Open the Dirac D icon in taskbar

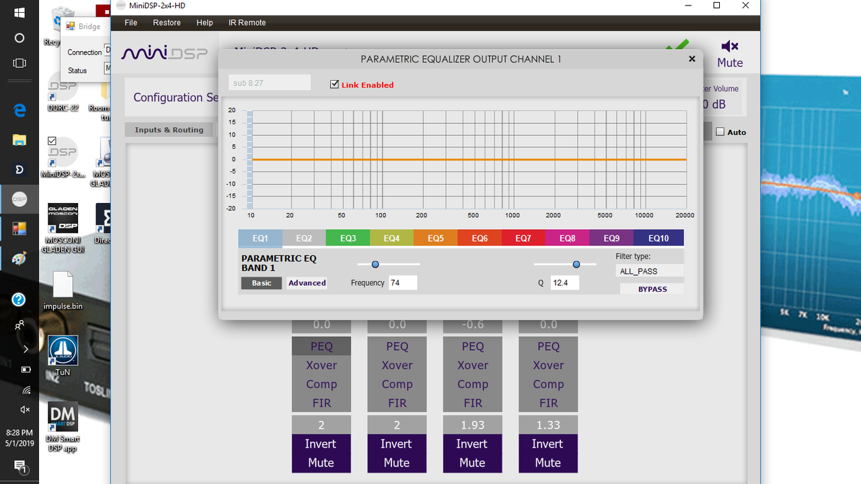19,169
